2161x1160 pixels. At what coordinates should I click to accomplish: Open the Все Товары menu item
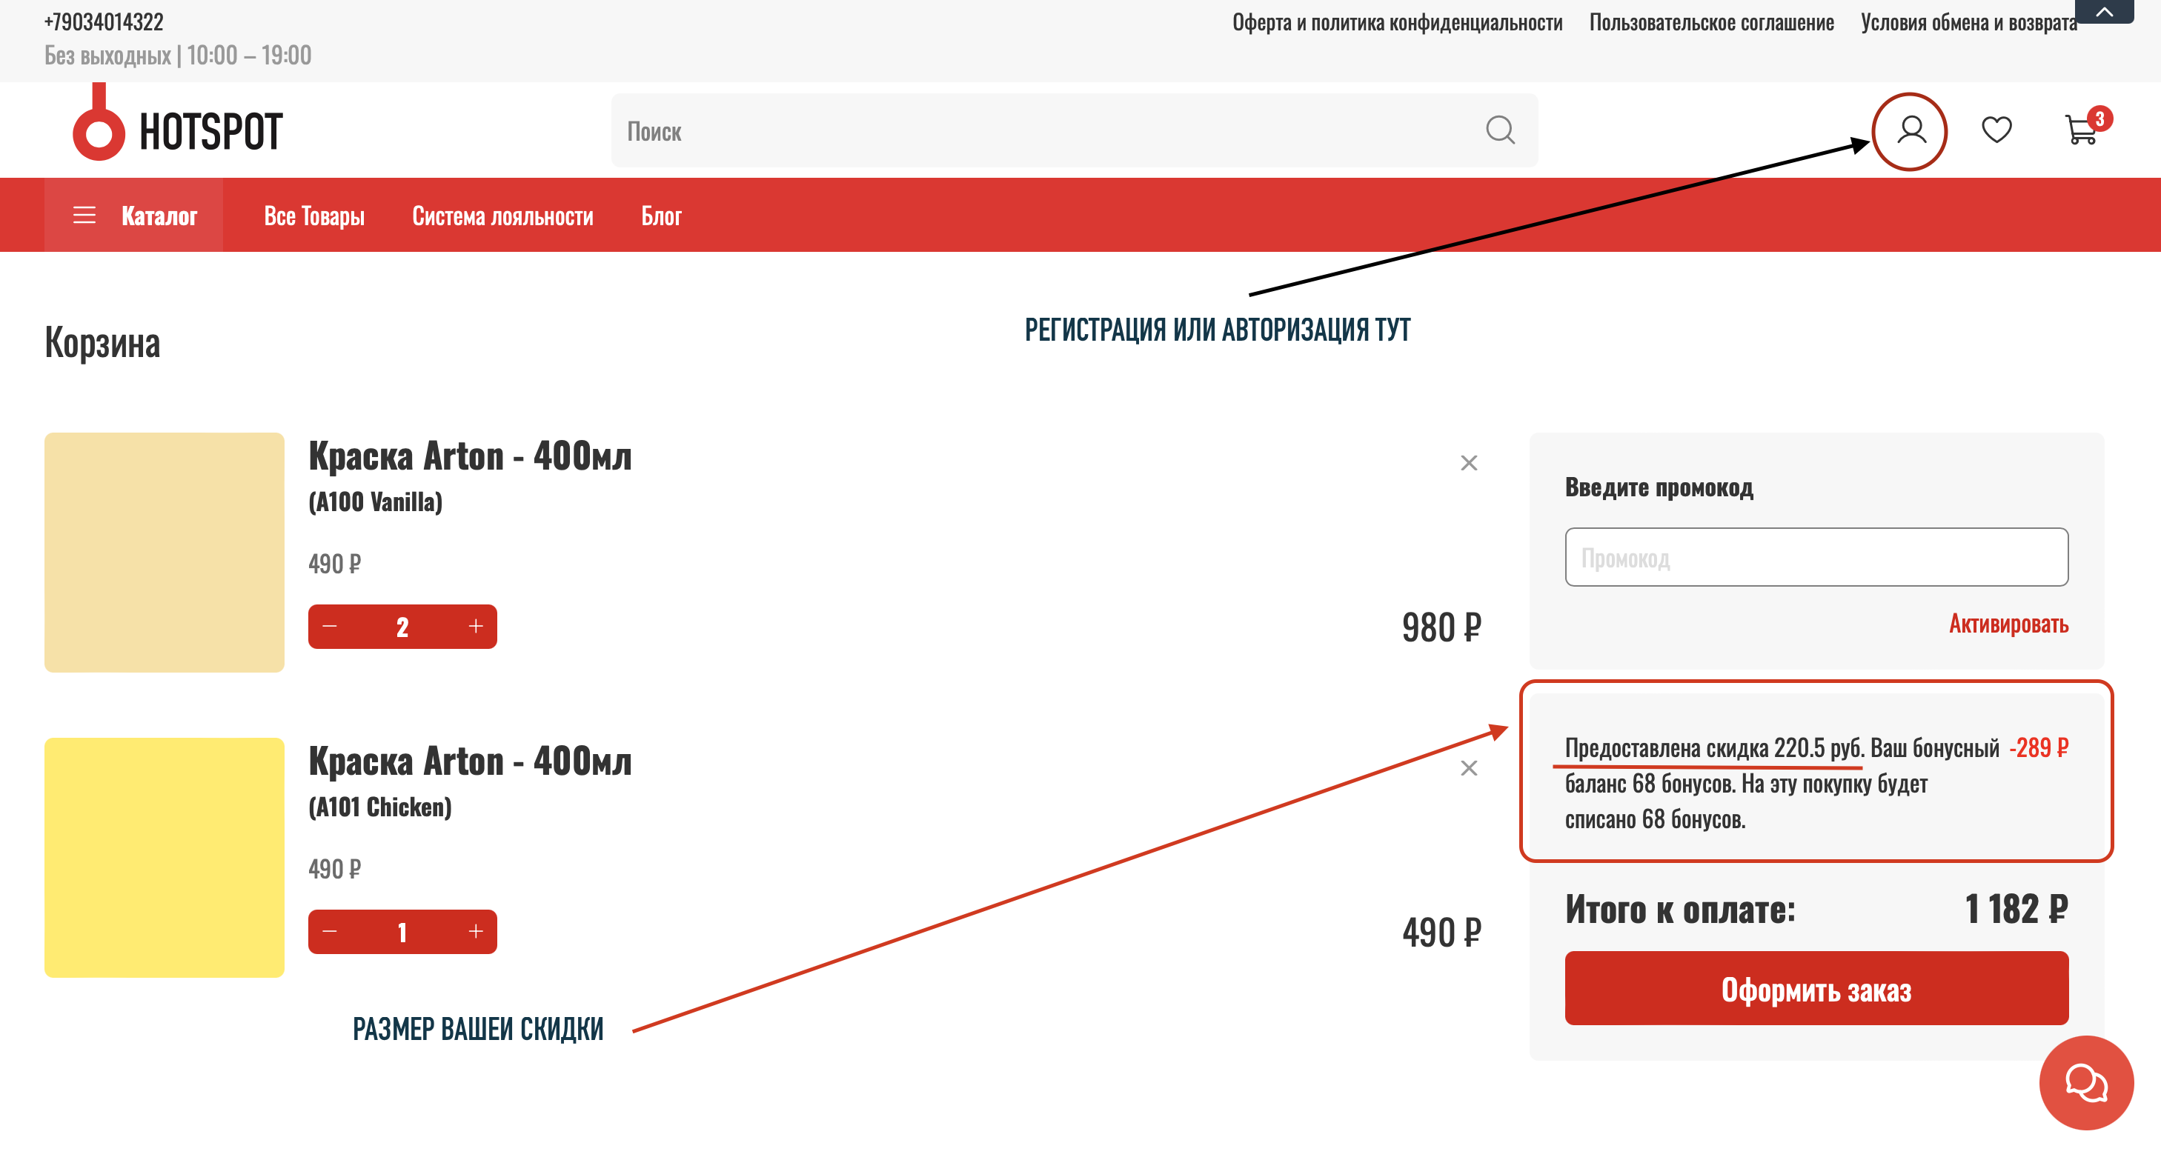pos(313,216)
